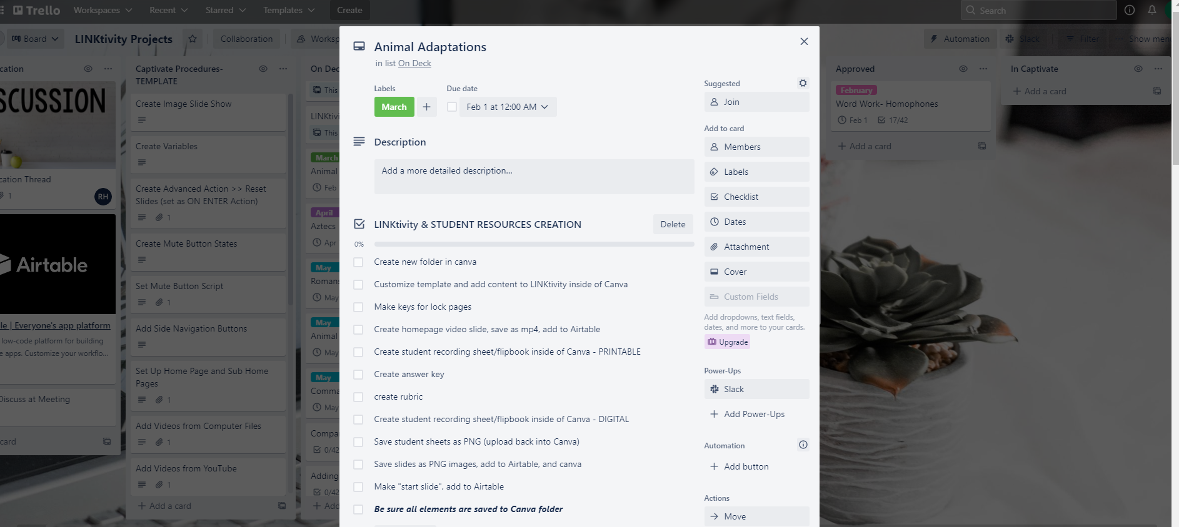Open the notifications bell
Viewport: 1179px width, 527px height.
click(x=1151, y=10)
